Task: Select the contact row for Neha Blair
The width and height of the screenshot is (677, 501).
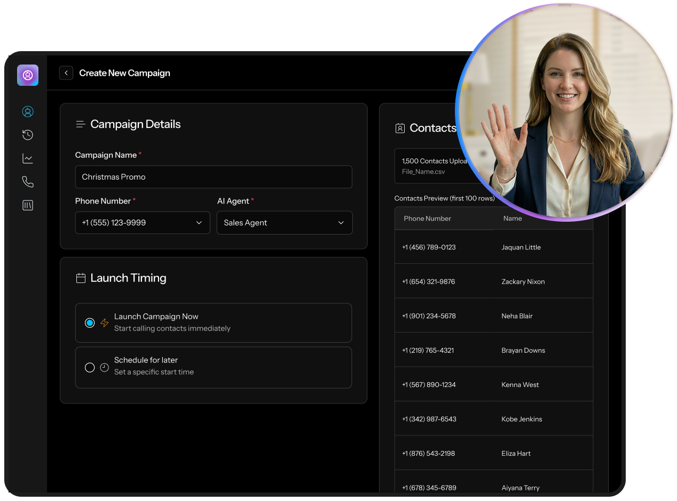Action: 494,316
